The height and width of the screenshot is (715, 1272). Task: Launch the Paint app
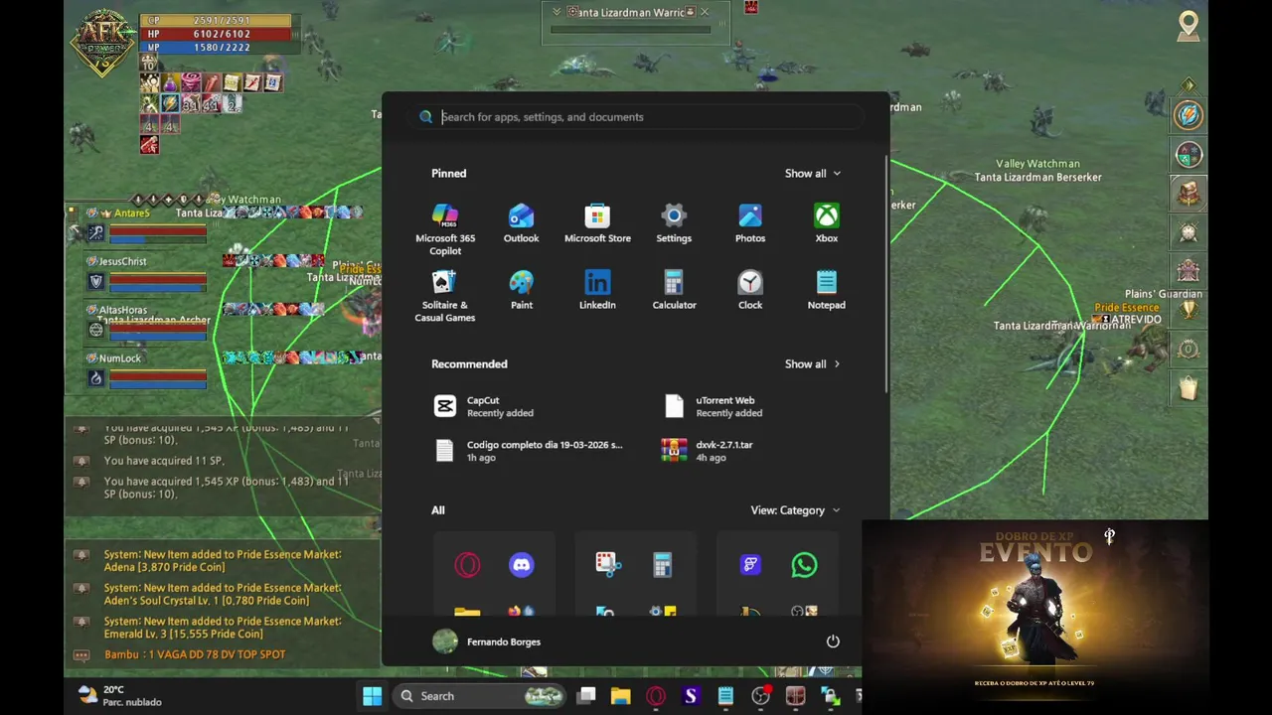point(521,290)
